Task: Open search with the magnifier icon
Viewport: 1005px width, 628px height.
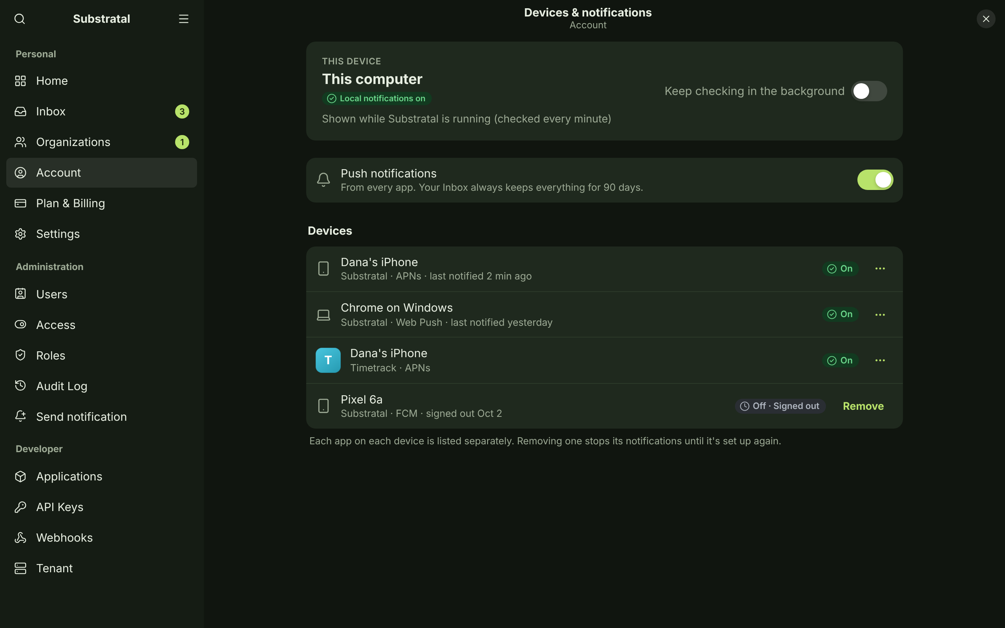Action: [20, 19]
